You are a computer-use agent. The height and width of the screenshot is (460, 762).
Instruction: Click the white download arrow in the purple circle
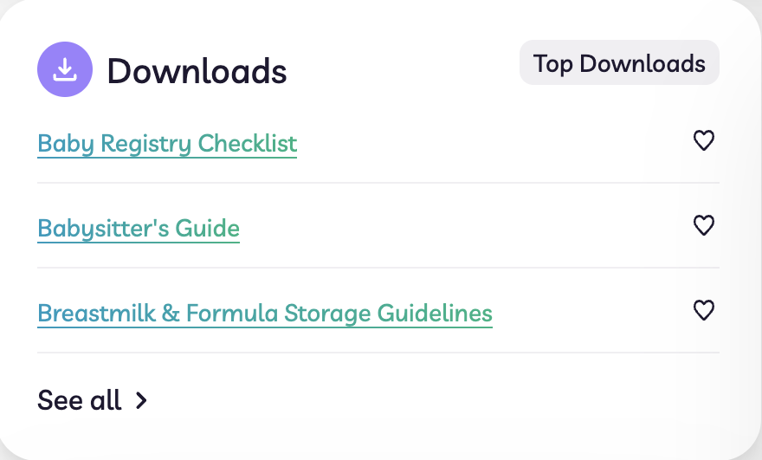[65, 69]
